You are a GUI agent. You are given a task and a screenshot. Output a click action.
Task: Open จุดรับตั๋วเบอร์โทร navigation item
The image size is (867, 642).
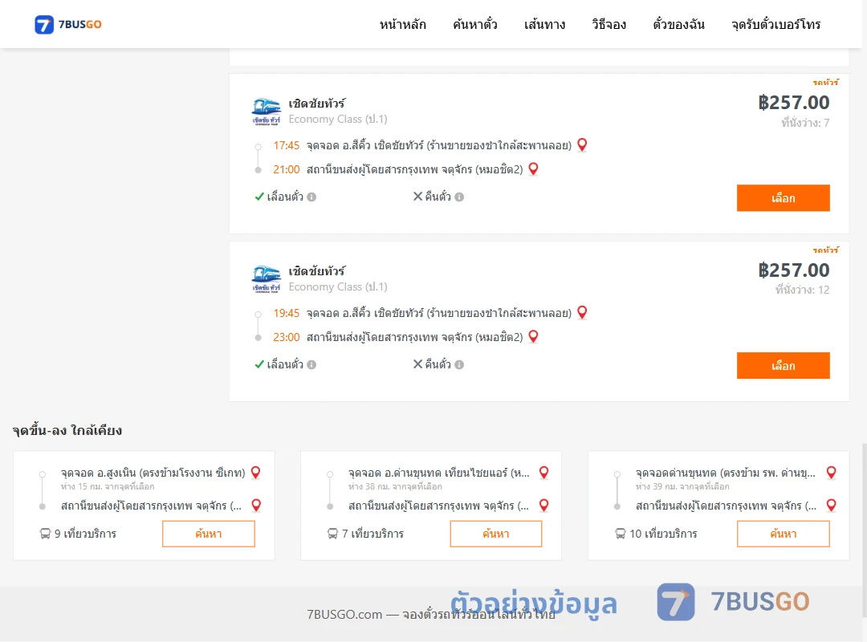coord(775,24)
